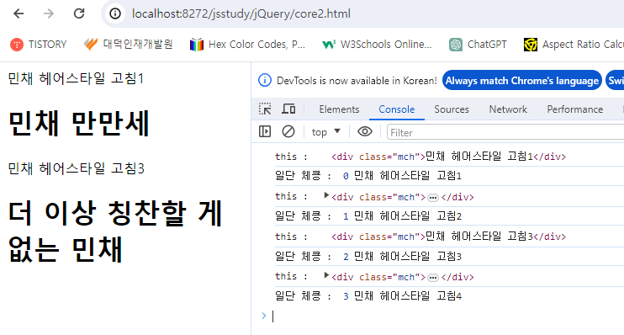The width and height of the screenshot is (624, 335).
Task: Open Hex Color Codes bookmark
Action: click(x=247, y=45)
